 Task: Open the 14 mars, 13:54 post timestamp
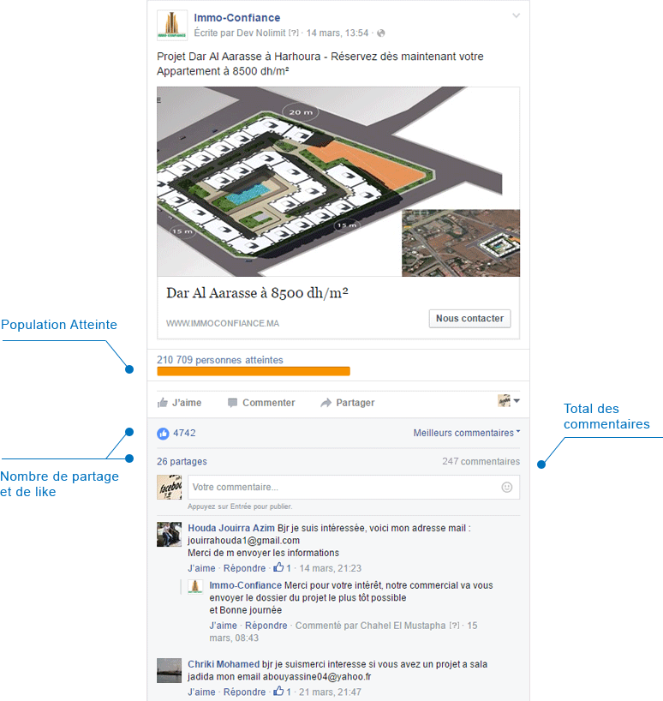(337, 33)
